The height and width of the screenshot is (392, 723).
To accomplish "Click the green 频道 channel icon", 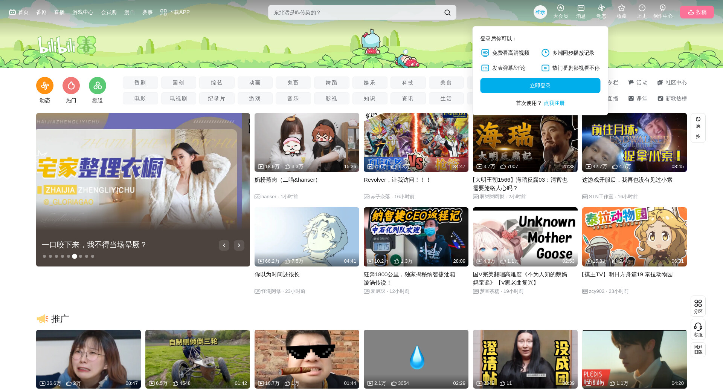I will click(x=98, y=86).
